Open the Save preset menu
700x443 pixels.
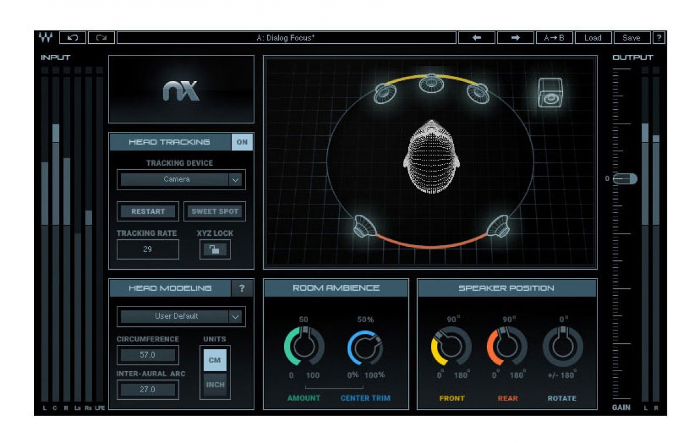click(631, 38)
